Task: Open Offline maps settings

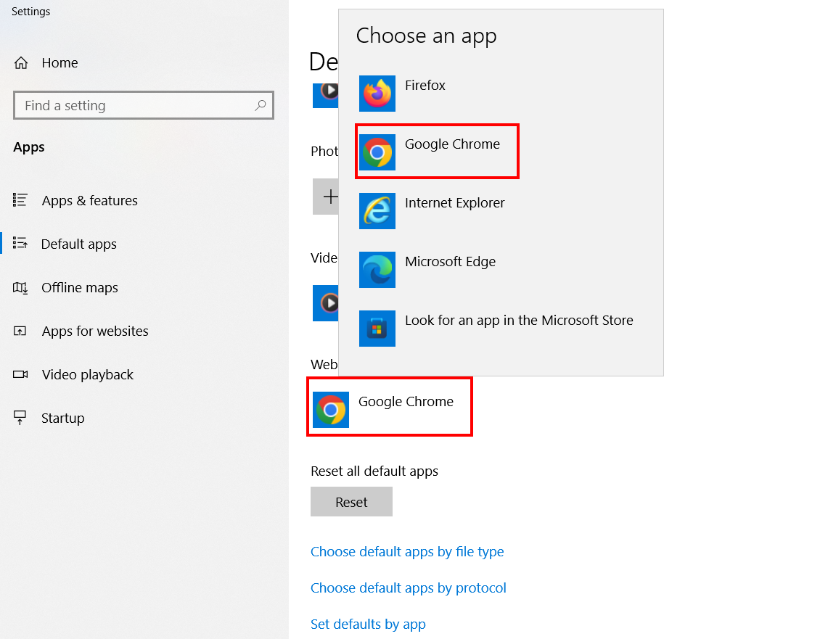Action: pyautogui.click(x=80, y=287)
